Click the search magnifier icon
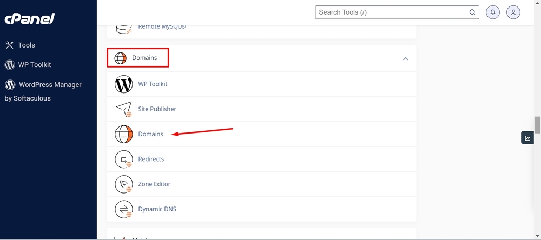The width and height of the screenshot is (541, 240). [472, 12]
